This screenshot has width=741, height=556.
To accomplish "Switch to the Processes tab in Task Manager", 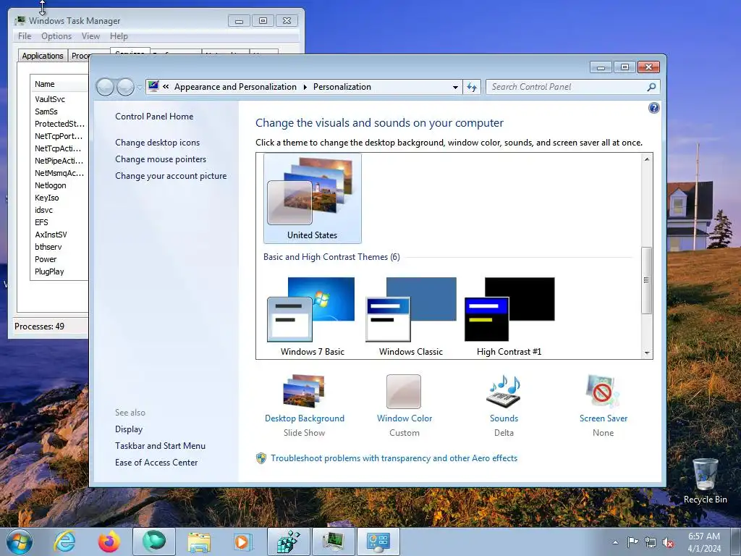I will [80, 56].
